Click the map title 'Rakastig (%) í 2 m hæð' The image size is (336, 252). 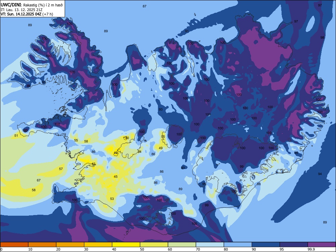coord(42,5)
